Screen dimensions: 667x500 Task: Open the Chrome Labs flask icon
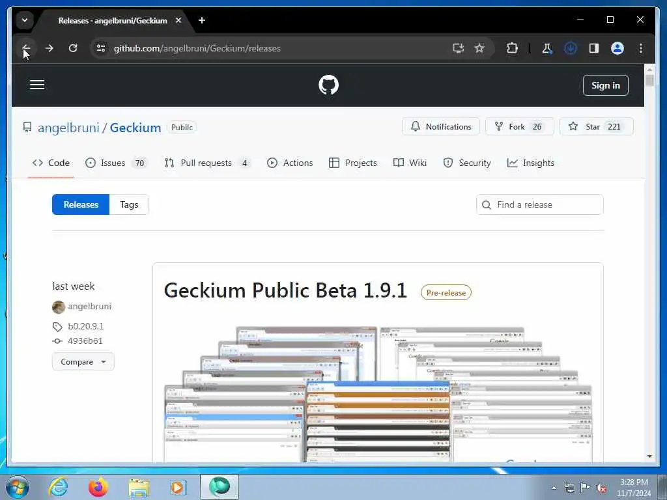[546, 48]
